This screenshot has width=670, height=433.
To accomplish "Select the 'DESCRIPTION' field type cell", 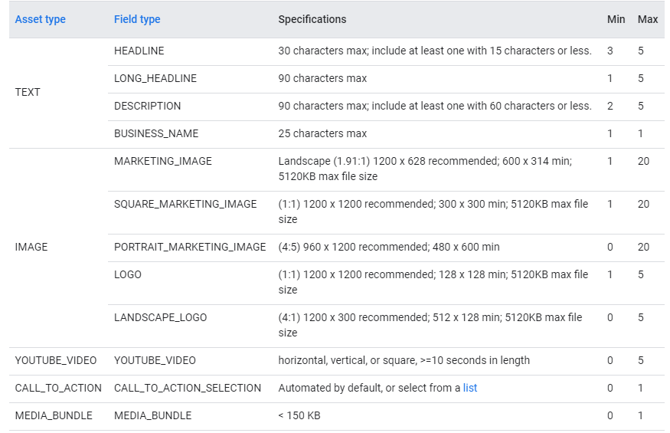I will click(x=148, y=106).
